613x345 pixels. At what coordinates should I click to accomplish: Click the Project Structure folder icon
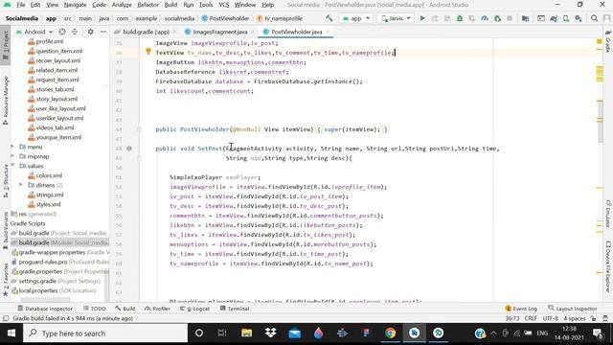coord(526,18)
